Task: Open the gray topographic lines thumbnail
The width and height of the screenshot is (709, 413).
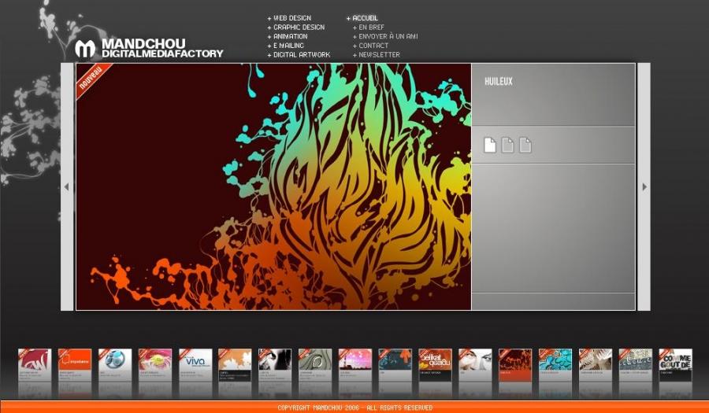Action: 315,365
